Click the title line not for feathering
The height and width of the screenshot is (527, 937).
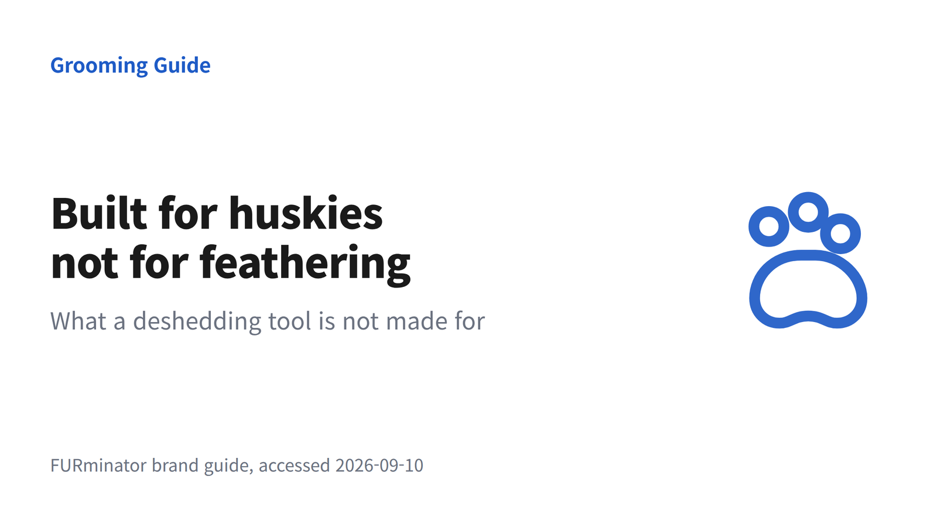(231, 263)
